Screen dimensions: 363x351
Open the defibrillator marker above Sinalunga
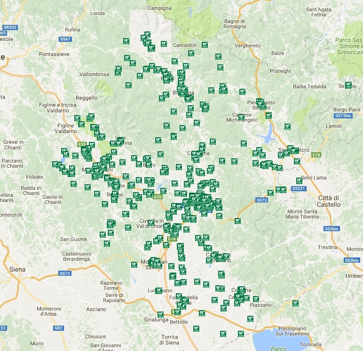160,314
